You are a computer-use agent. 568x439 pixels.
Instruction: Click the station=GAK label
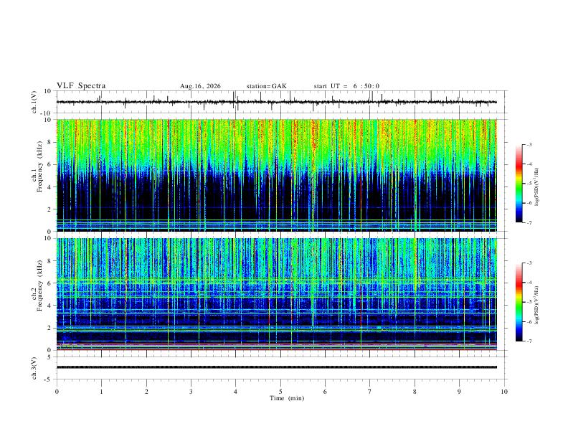point(267,86)
